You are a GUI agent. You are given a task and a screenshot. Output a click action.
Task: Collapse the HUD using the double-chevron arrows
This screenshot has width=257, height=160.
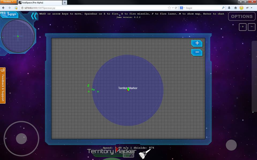pos(34,16)
